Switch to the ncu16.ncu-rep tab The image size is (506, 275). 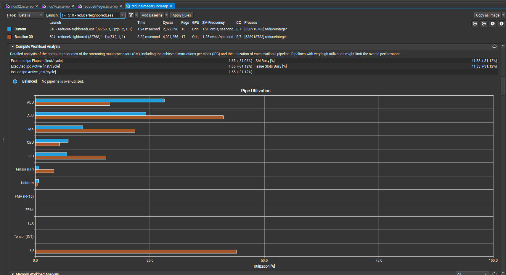58,6
